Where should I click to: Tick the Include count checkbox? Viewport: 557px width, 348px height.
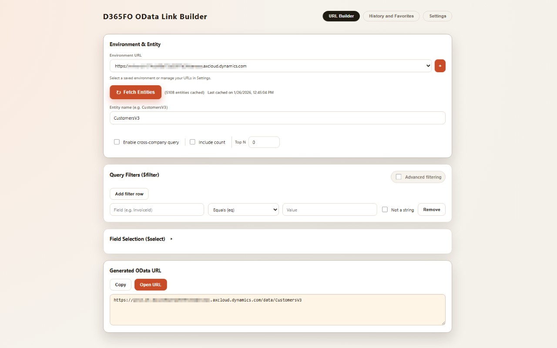pos(192,142)
